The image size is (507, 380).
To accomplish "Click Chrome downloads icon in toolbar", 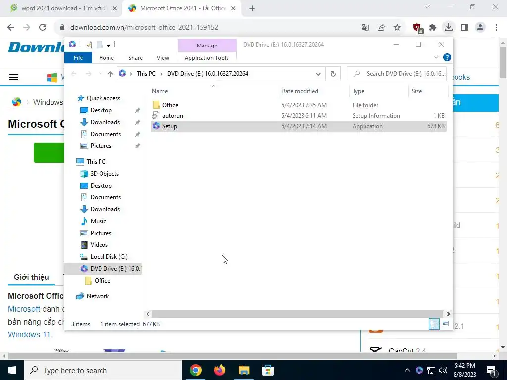I will [x=449, y=27].
